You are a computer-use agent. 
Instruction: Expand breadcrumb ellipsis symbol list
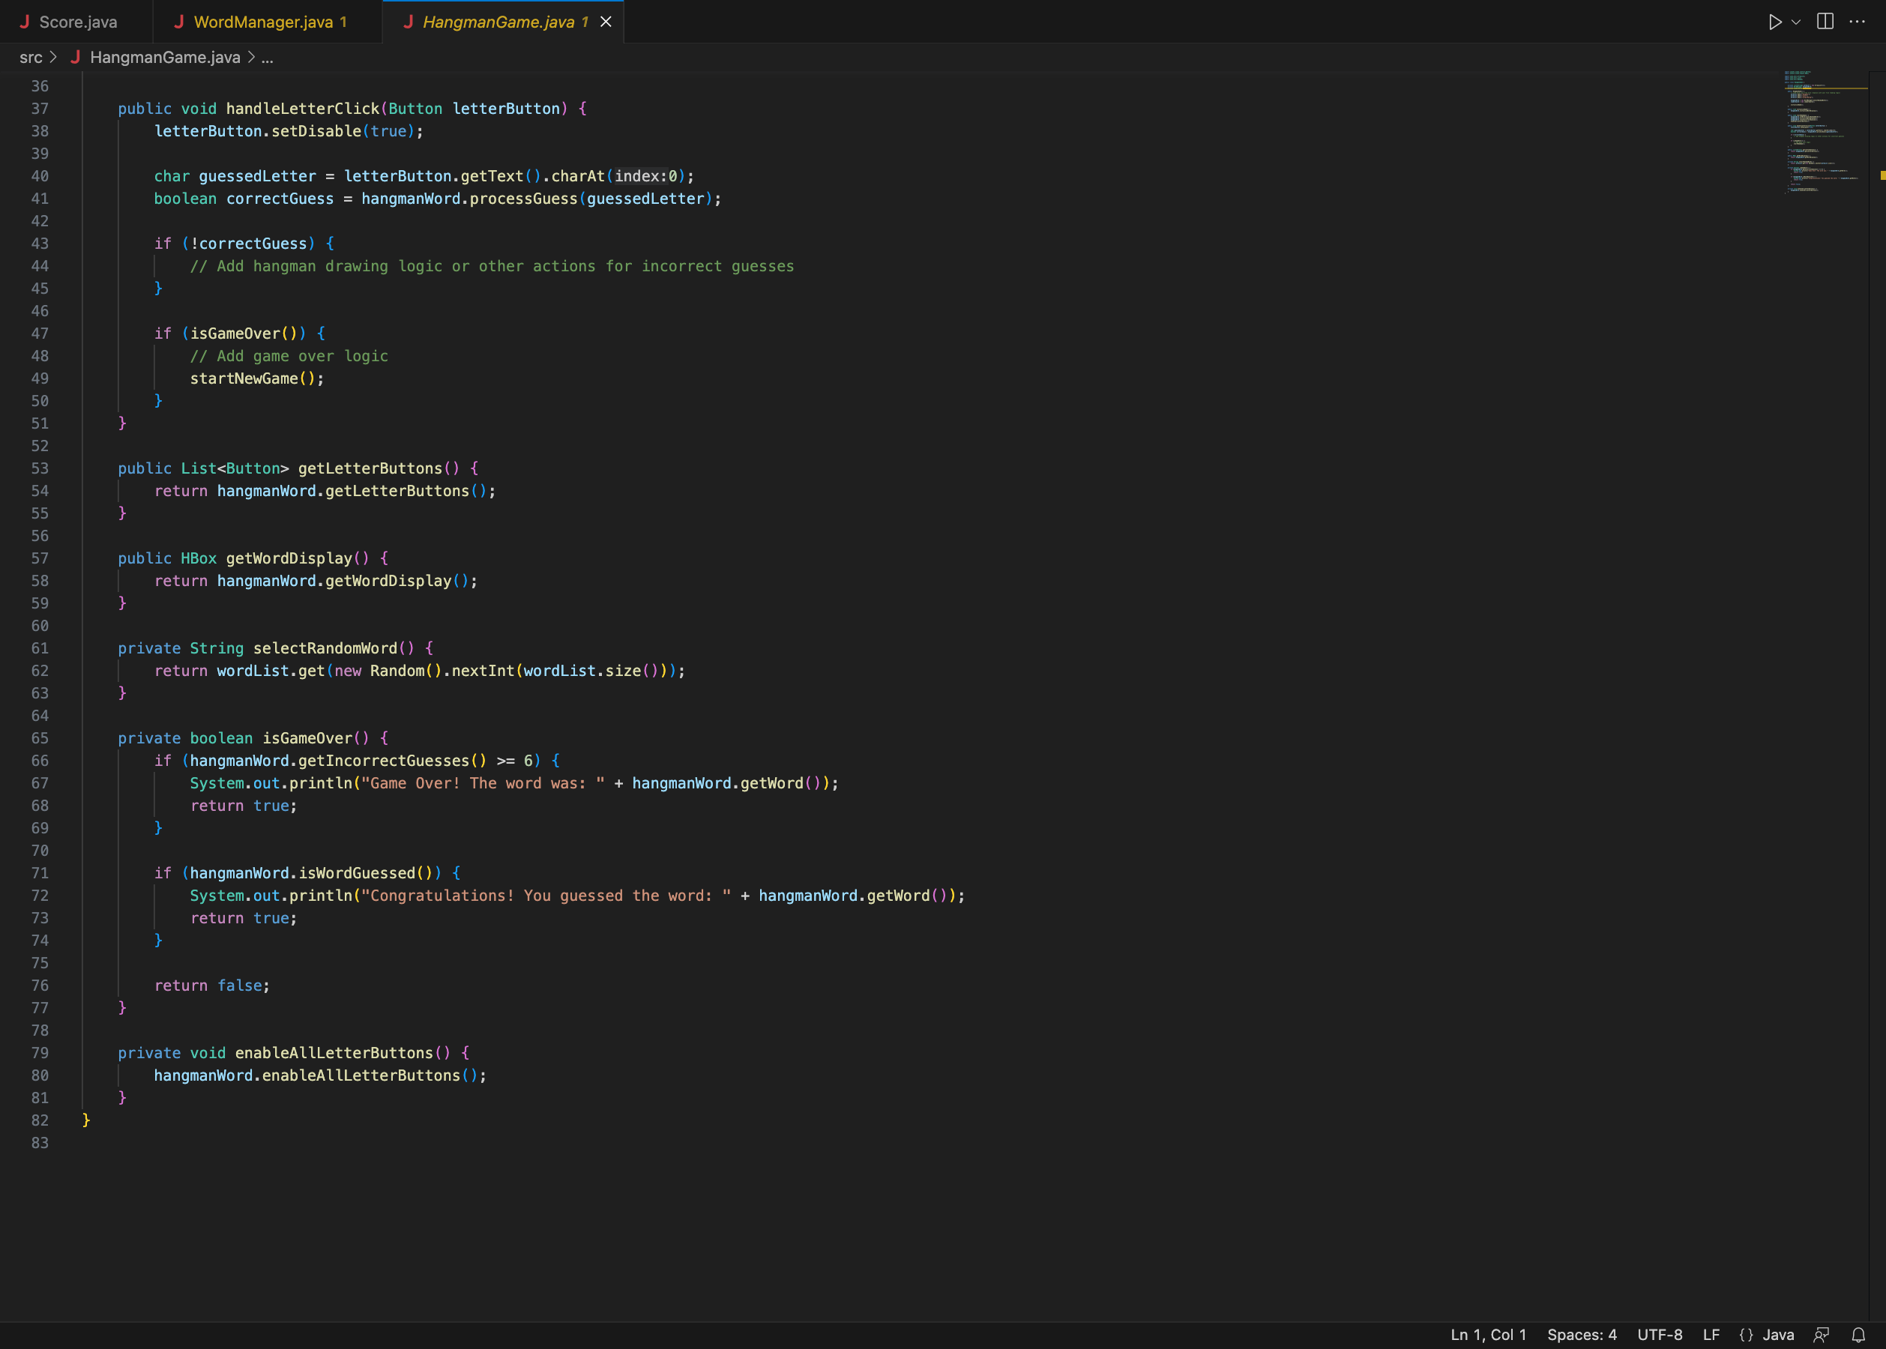267,57
